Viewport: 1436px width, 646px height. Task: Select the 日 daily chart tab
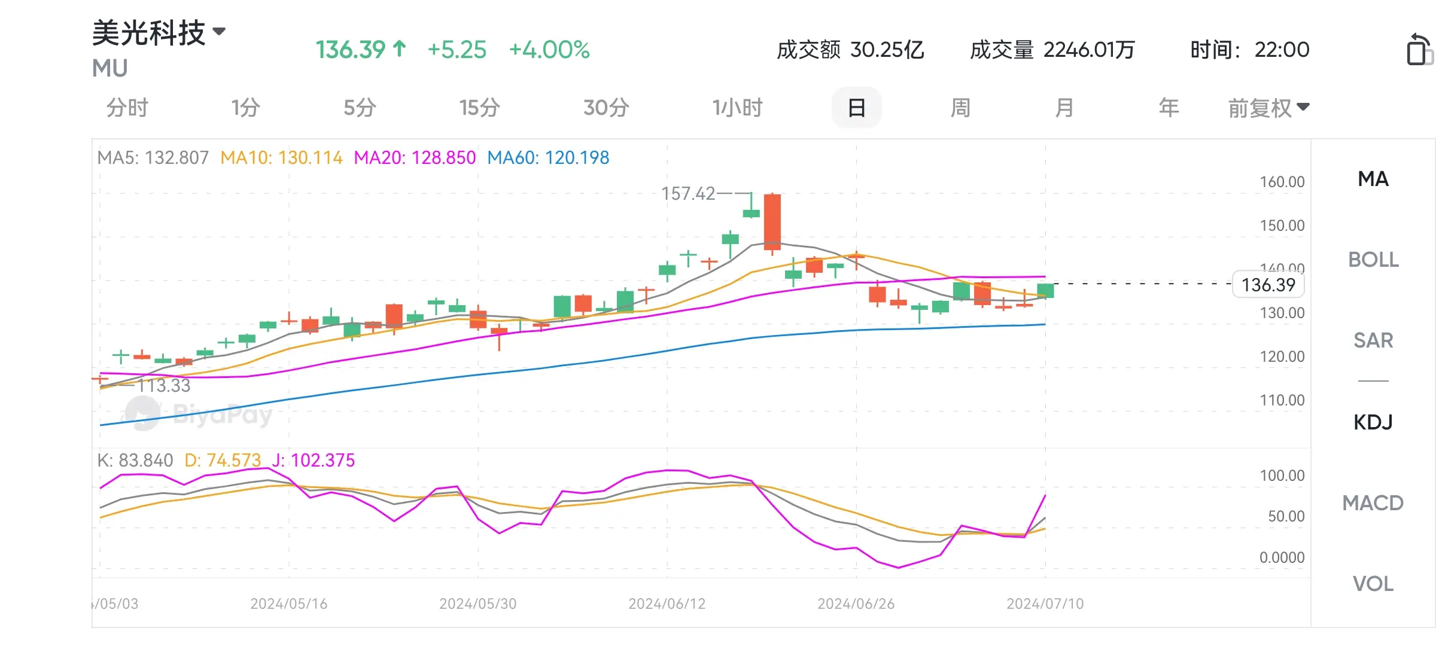coord(856,108)
